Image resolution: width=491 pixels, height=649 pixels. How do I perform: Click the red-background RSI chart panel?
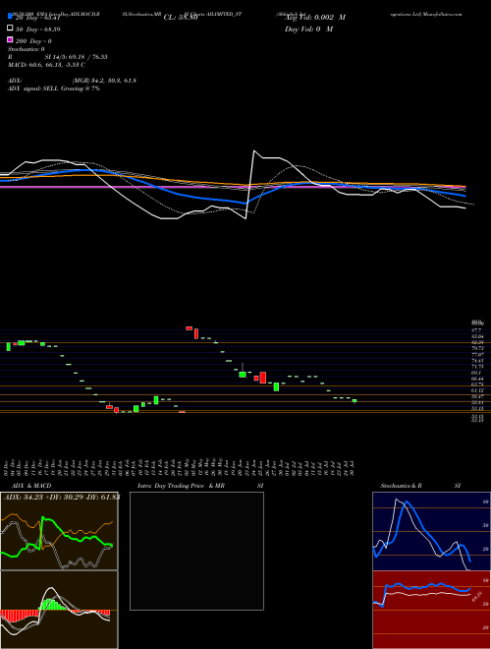click(x=431, y=610)
